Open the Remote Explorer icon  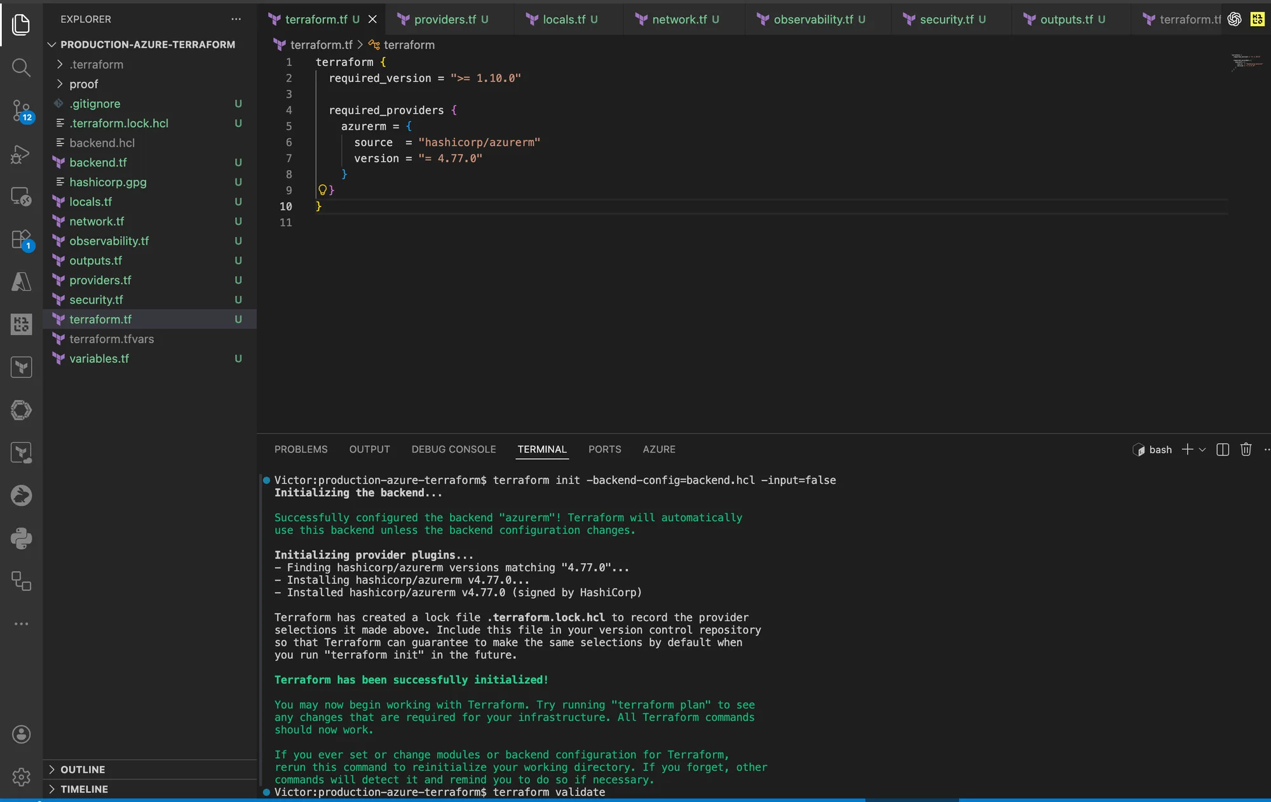click(x=21, y=197)
